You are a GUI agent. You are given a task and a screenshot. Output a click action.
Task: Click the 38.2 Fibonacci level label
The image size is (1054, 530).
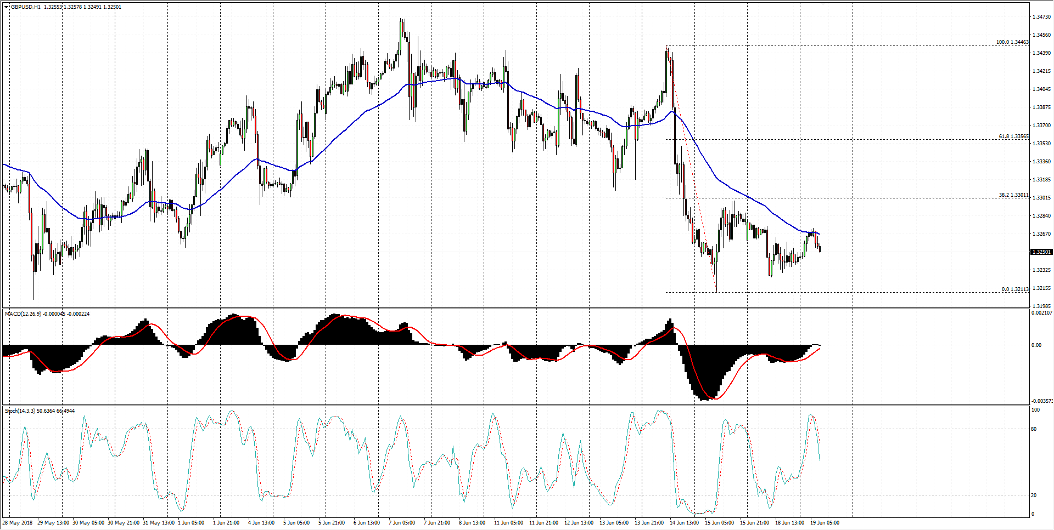1013,195
